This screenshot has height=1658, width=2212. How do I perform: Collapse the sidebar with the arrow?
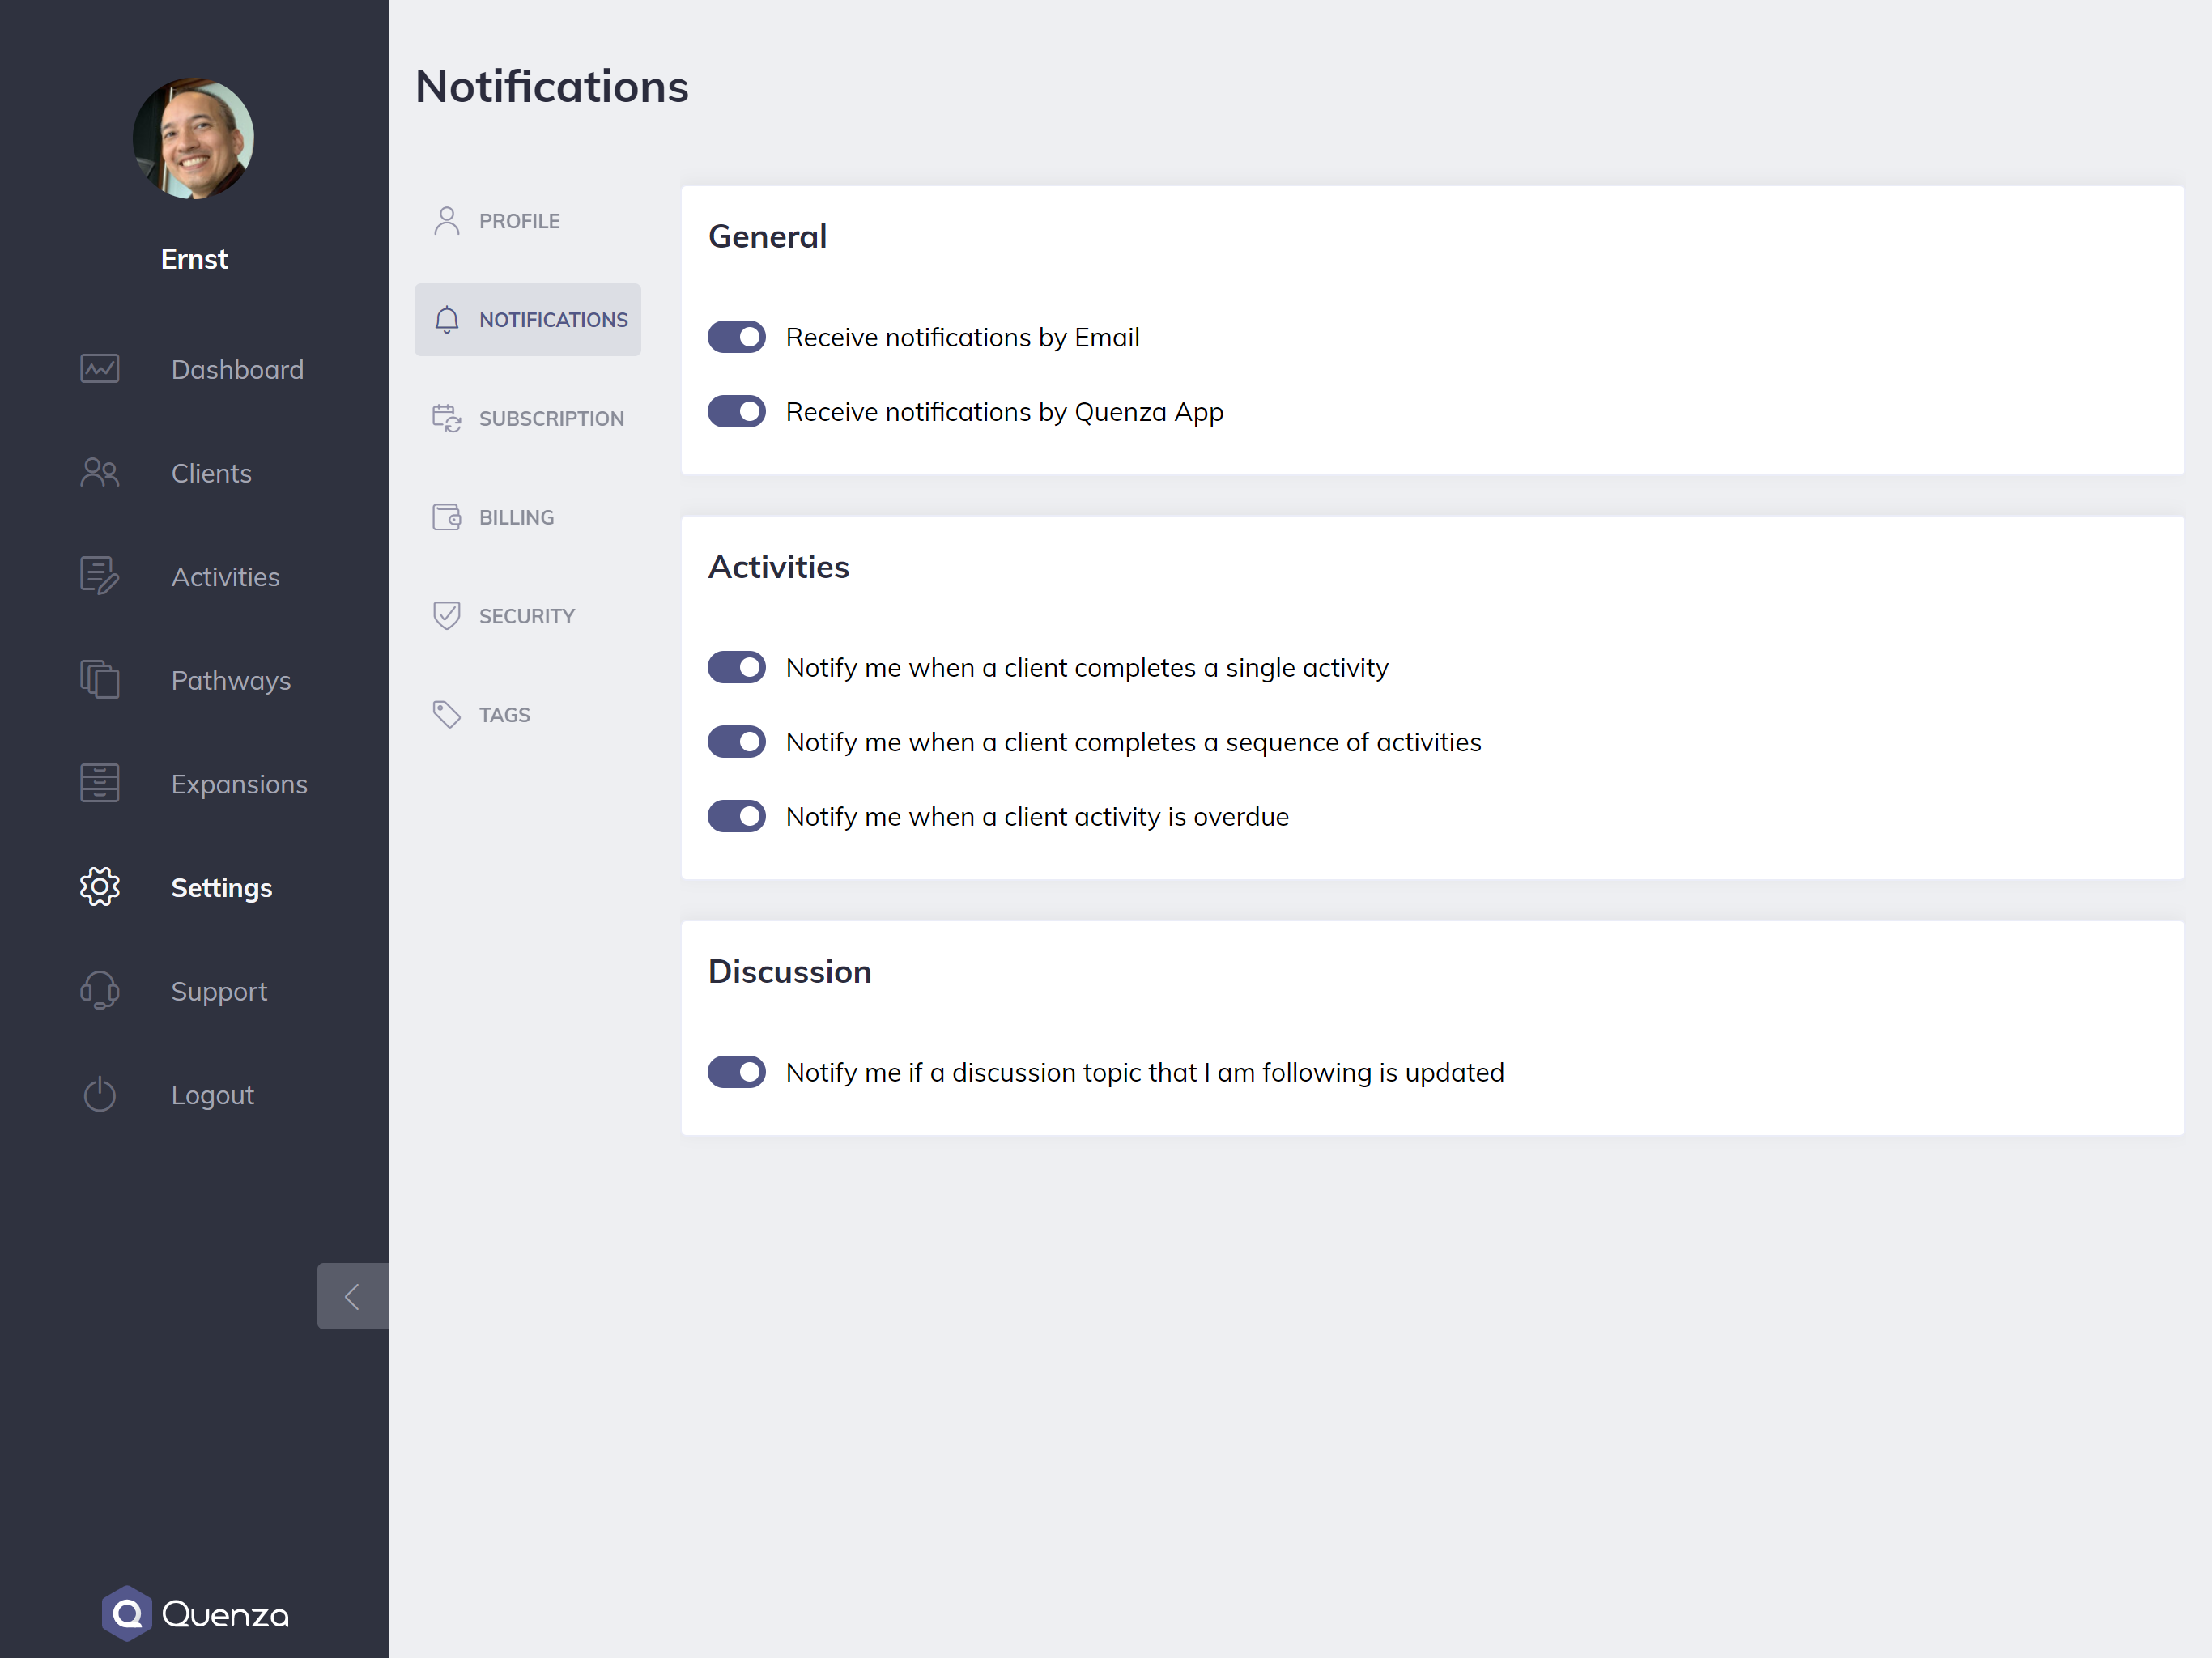[352, 1296]
